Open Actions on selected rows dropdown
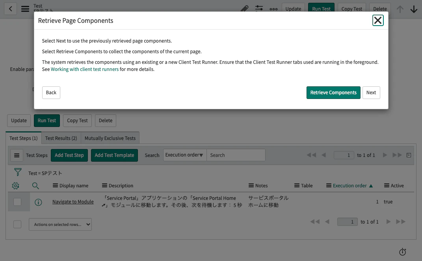422x261 pixels. coord(60,224)
